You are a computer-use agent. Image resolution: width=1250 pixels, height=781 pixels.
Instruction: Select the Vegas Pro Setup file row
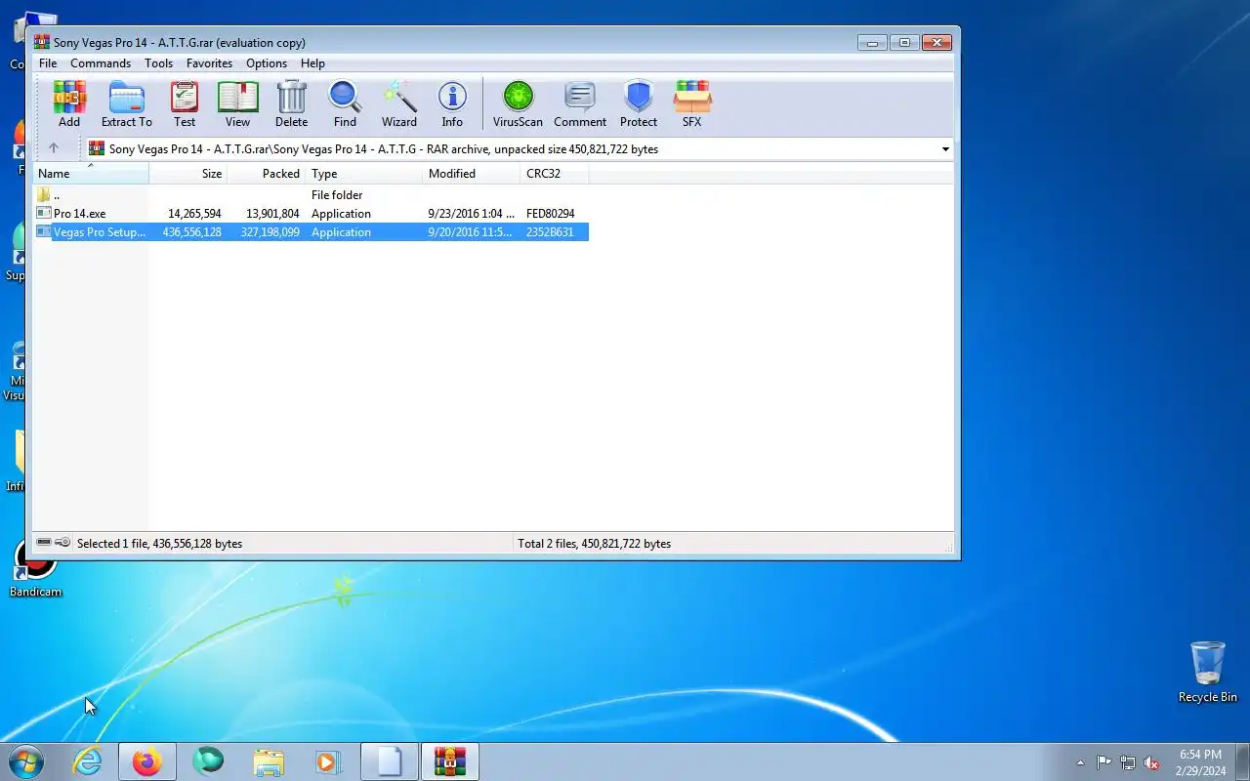(312, 232)
